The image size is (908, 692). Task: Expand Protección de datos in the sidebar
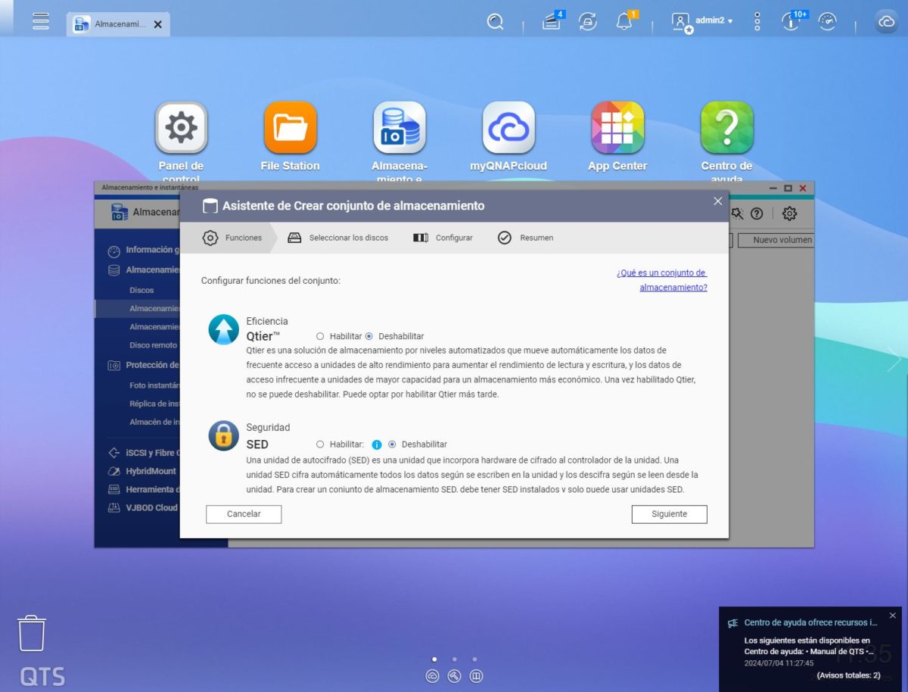coord(143,365)
